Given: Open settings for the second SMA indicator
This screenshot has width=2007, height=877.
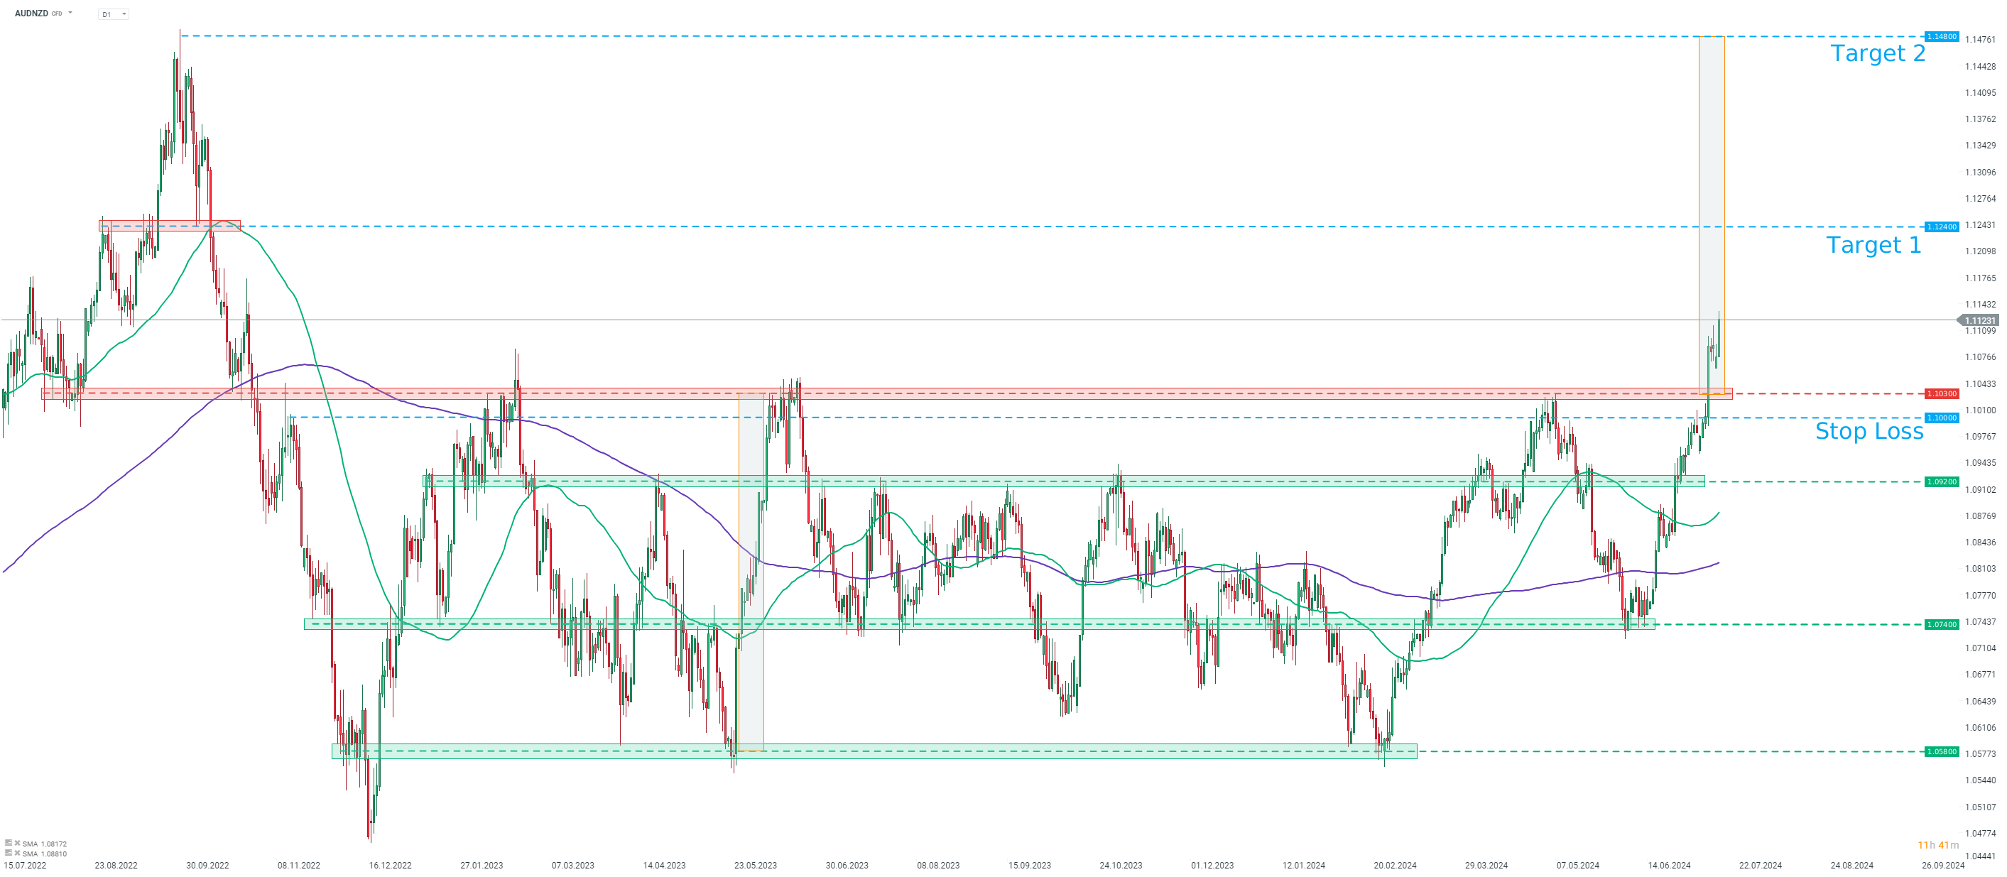Looking at the screenshot, I should [10, 854].
